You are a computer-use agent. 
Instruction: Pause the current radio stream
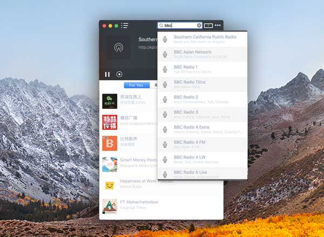click(x=107, y=74)
